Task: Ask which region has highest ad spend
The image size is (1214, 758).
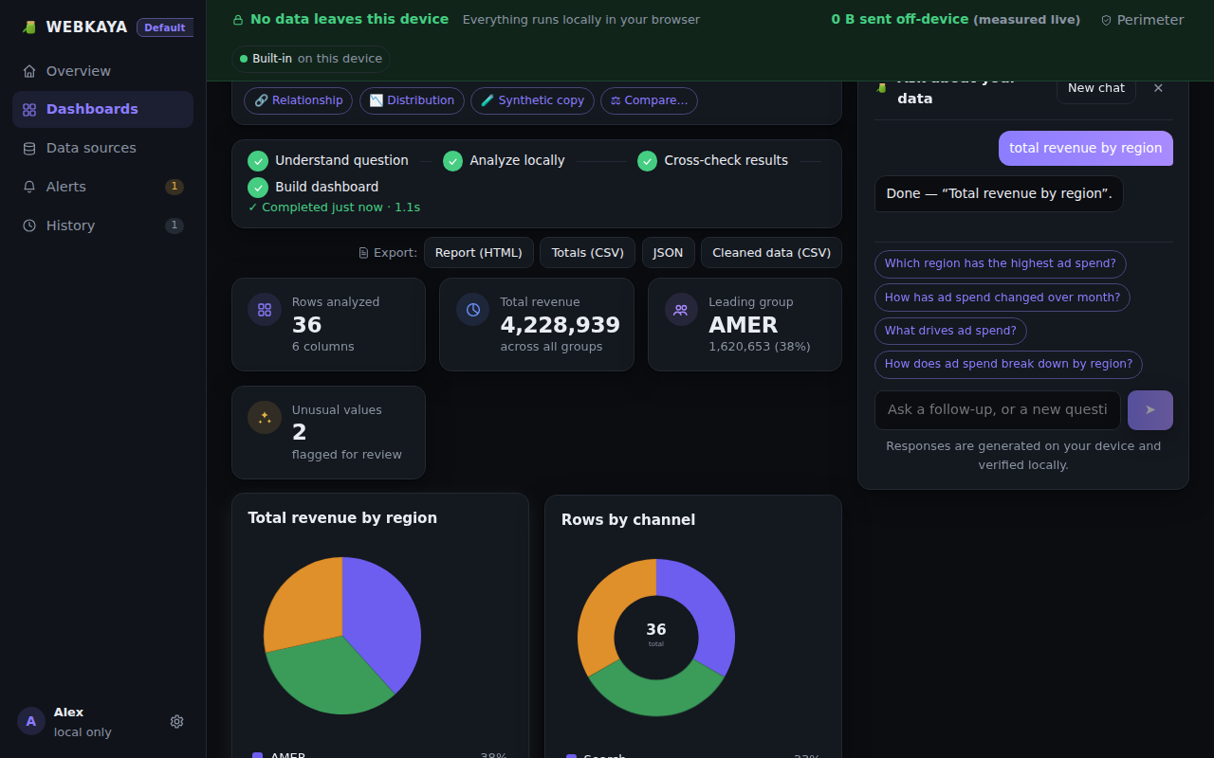Action: tap(1001, 263)
